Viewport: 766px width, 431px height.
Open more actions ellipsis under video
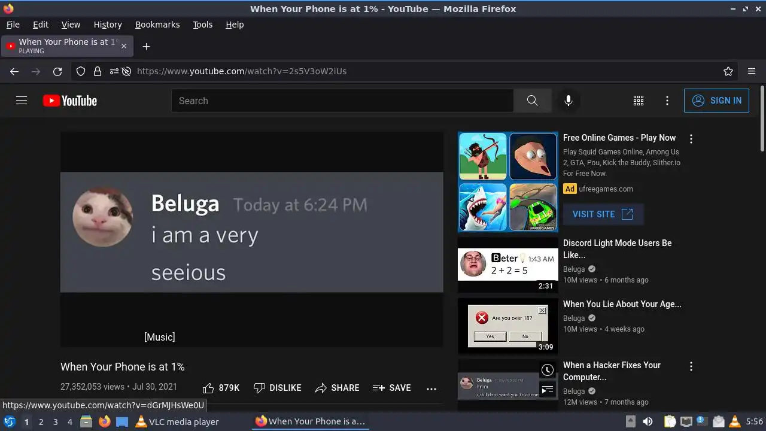coord(431,388)
